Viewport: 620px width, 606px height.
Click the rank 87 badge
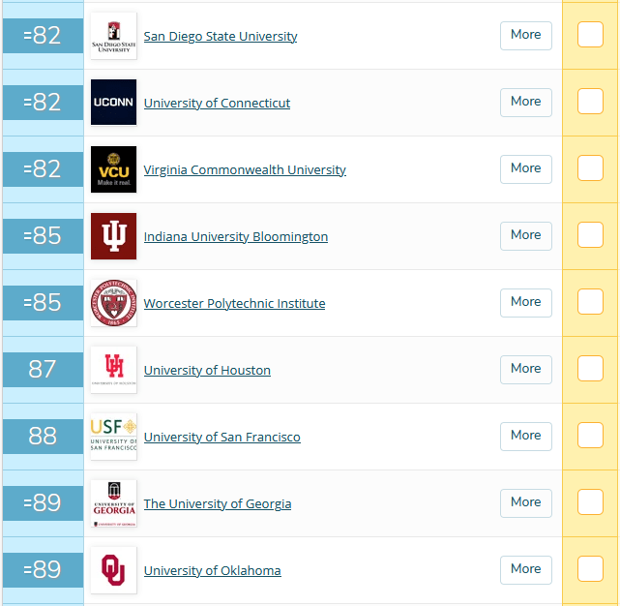43,370
